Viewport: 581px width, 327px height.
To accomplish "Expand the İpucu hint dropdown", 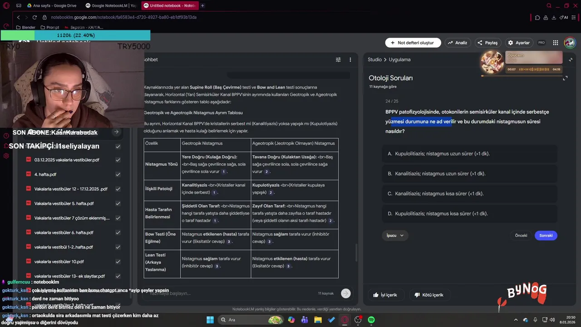I will tap(395, 235).
